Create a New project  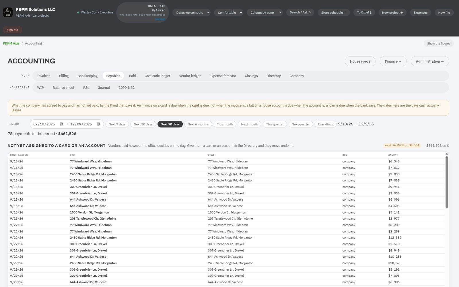click(392, 13)
